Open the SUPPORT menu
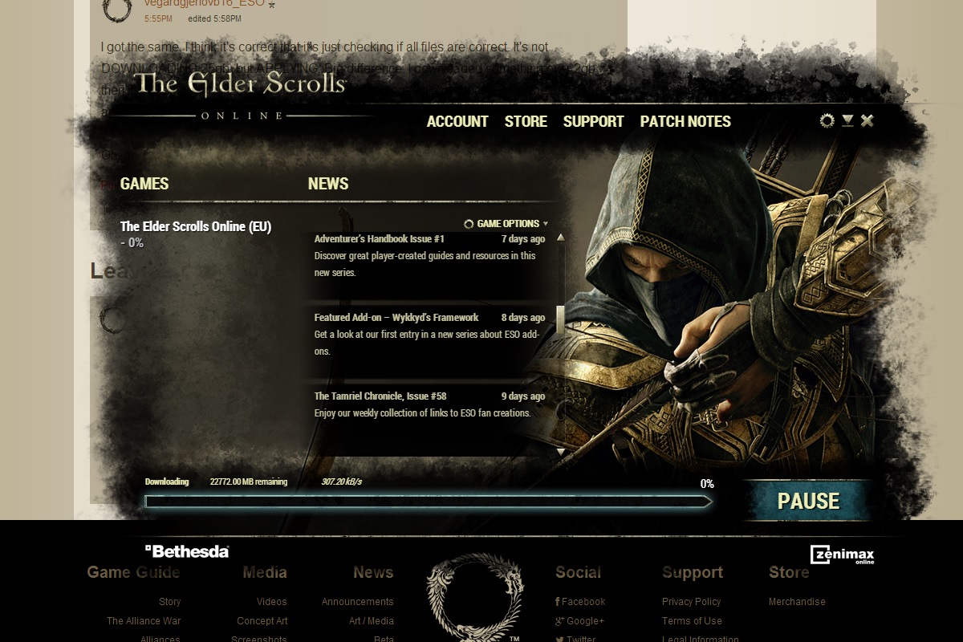Image resolution: width=963 pixels, height=642 pixels. (x=593, y=121)
